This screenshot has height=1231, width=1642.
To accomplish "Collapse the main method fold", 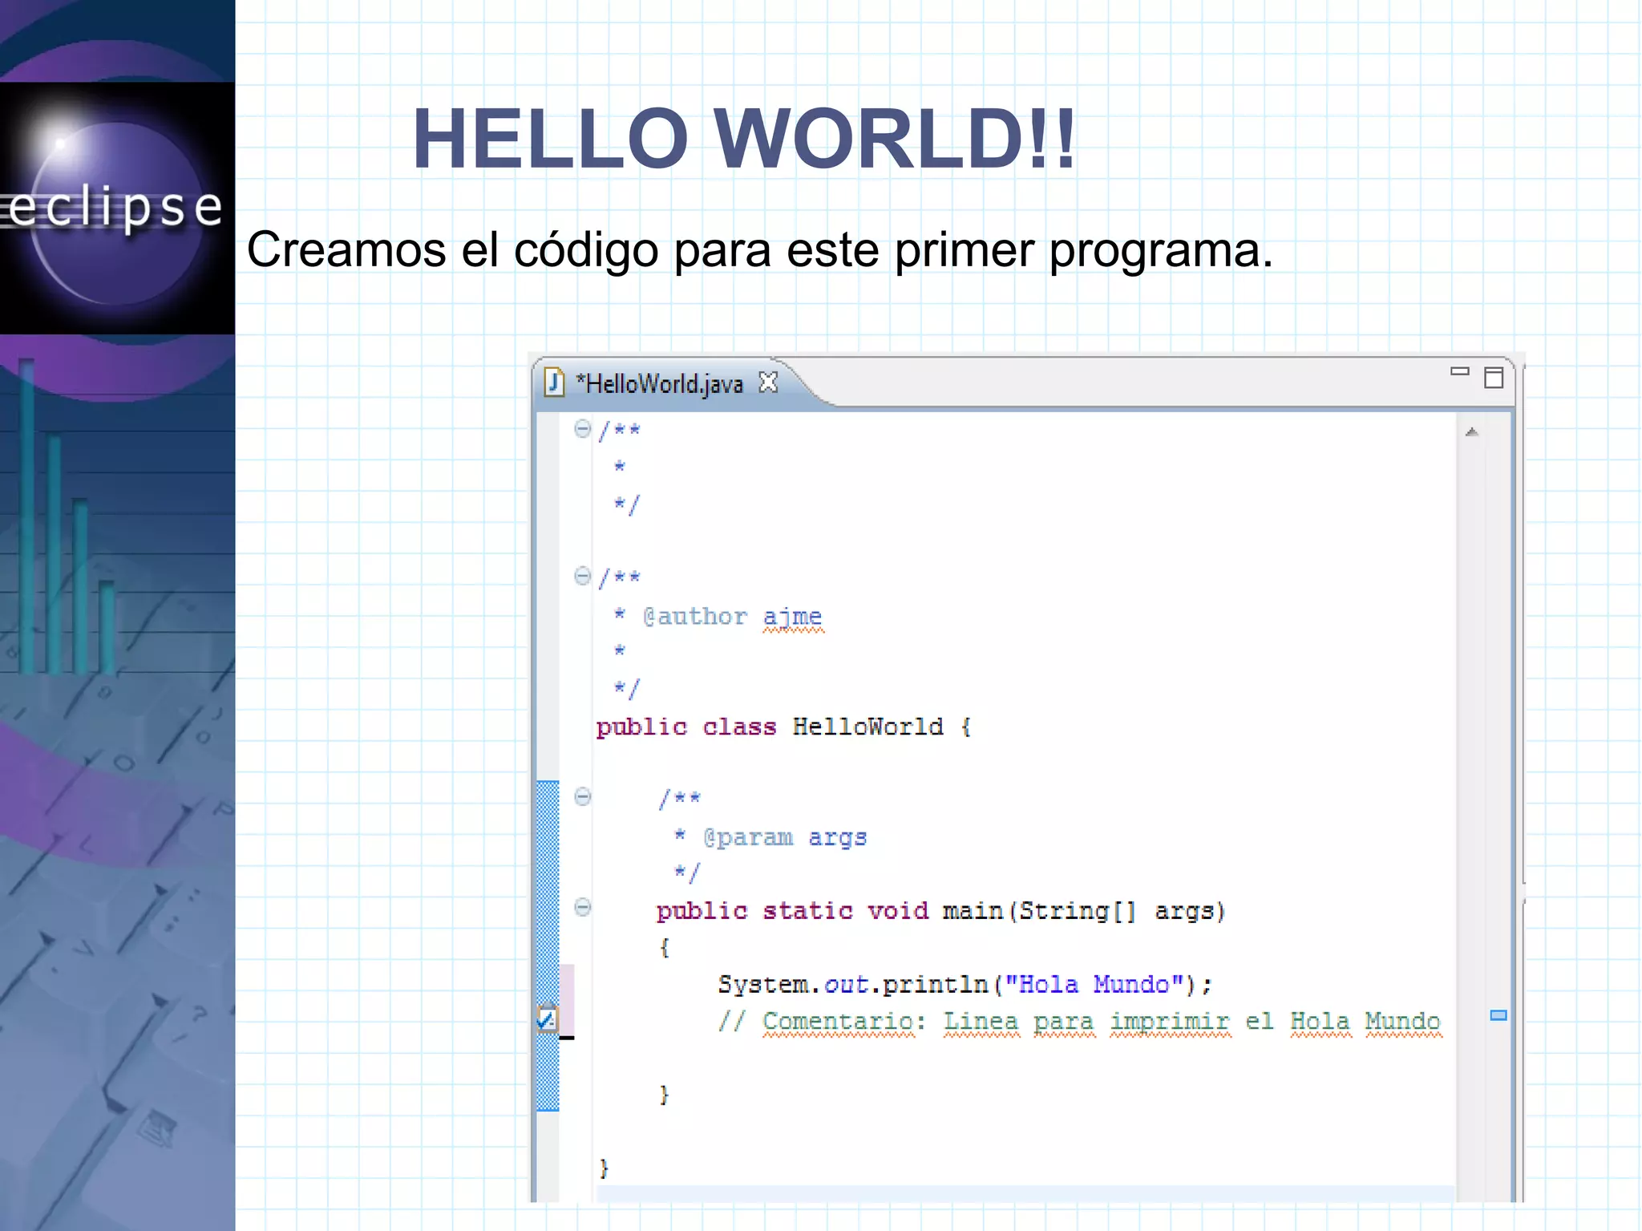I will (x=583, y=907).
